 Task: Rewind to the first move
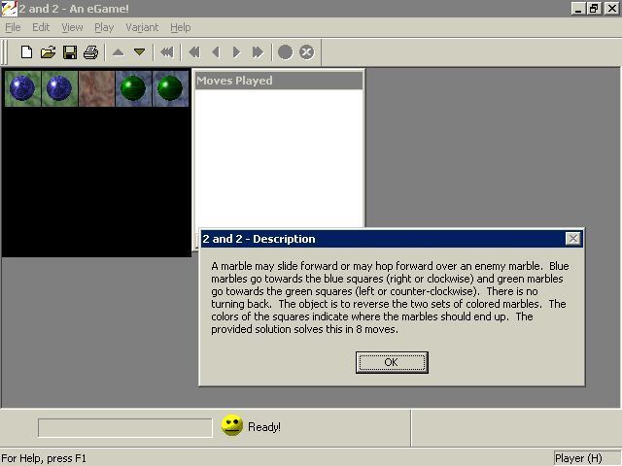pos(167,52)
